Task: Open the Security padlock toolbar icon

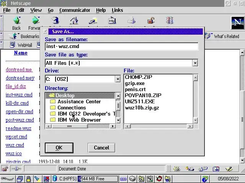Action: click(151, 20)
